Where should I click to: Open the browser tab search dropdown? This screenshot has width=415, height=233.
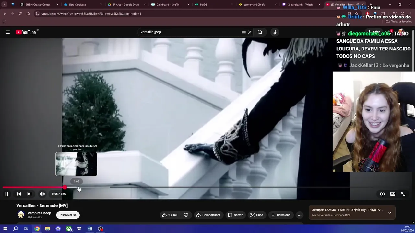coord(4,5)
